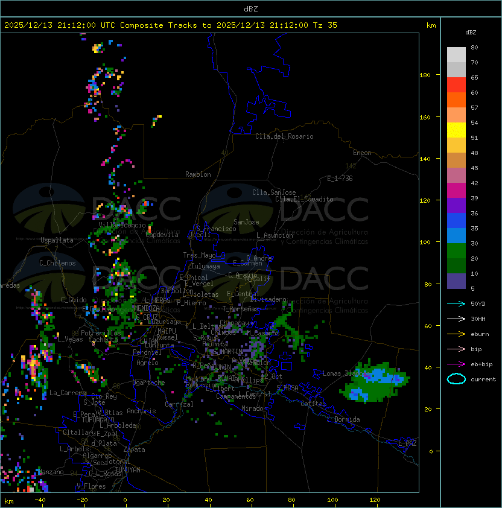Viewport: 502px width, 508px height.
Task: Click the '-40' tick on horizontal km axis
Action: click(x=40, y=500)
